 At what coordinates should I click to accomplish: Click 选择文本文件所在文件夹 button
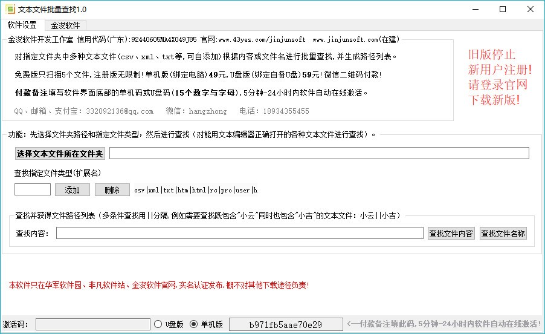[x=60, y=154]
